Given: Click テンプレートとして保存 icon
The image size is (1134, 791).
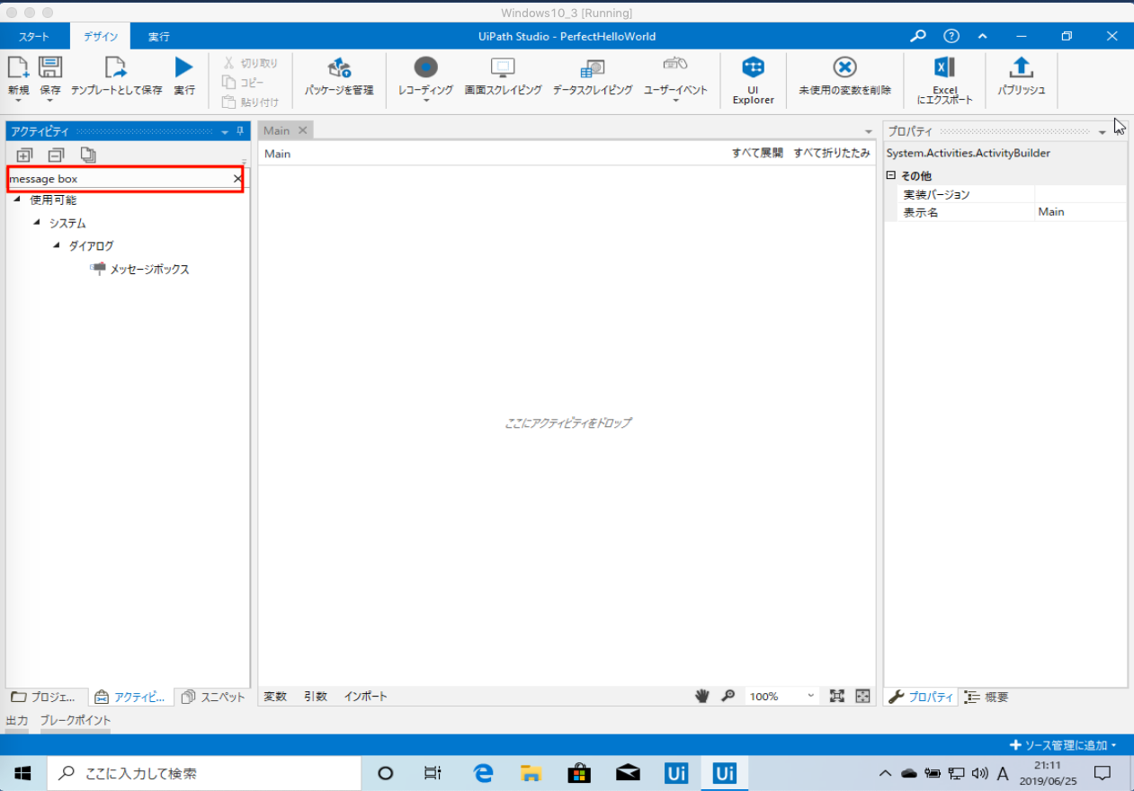Looking at the screenshot, I should coord(116,67).
